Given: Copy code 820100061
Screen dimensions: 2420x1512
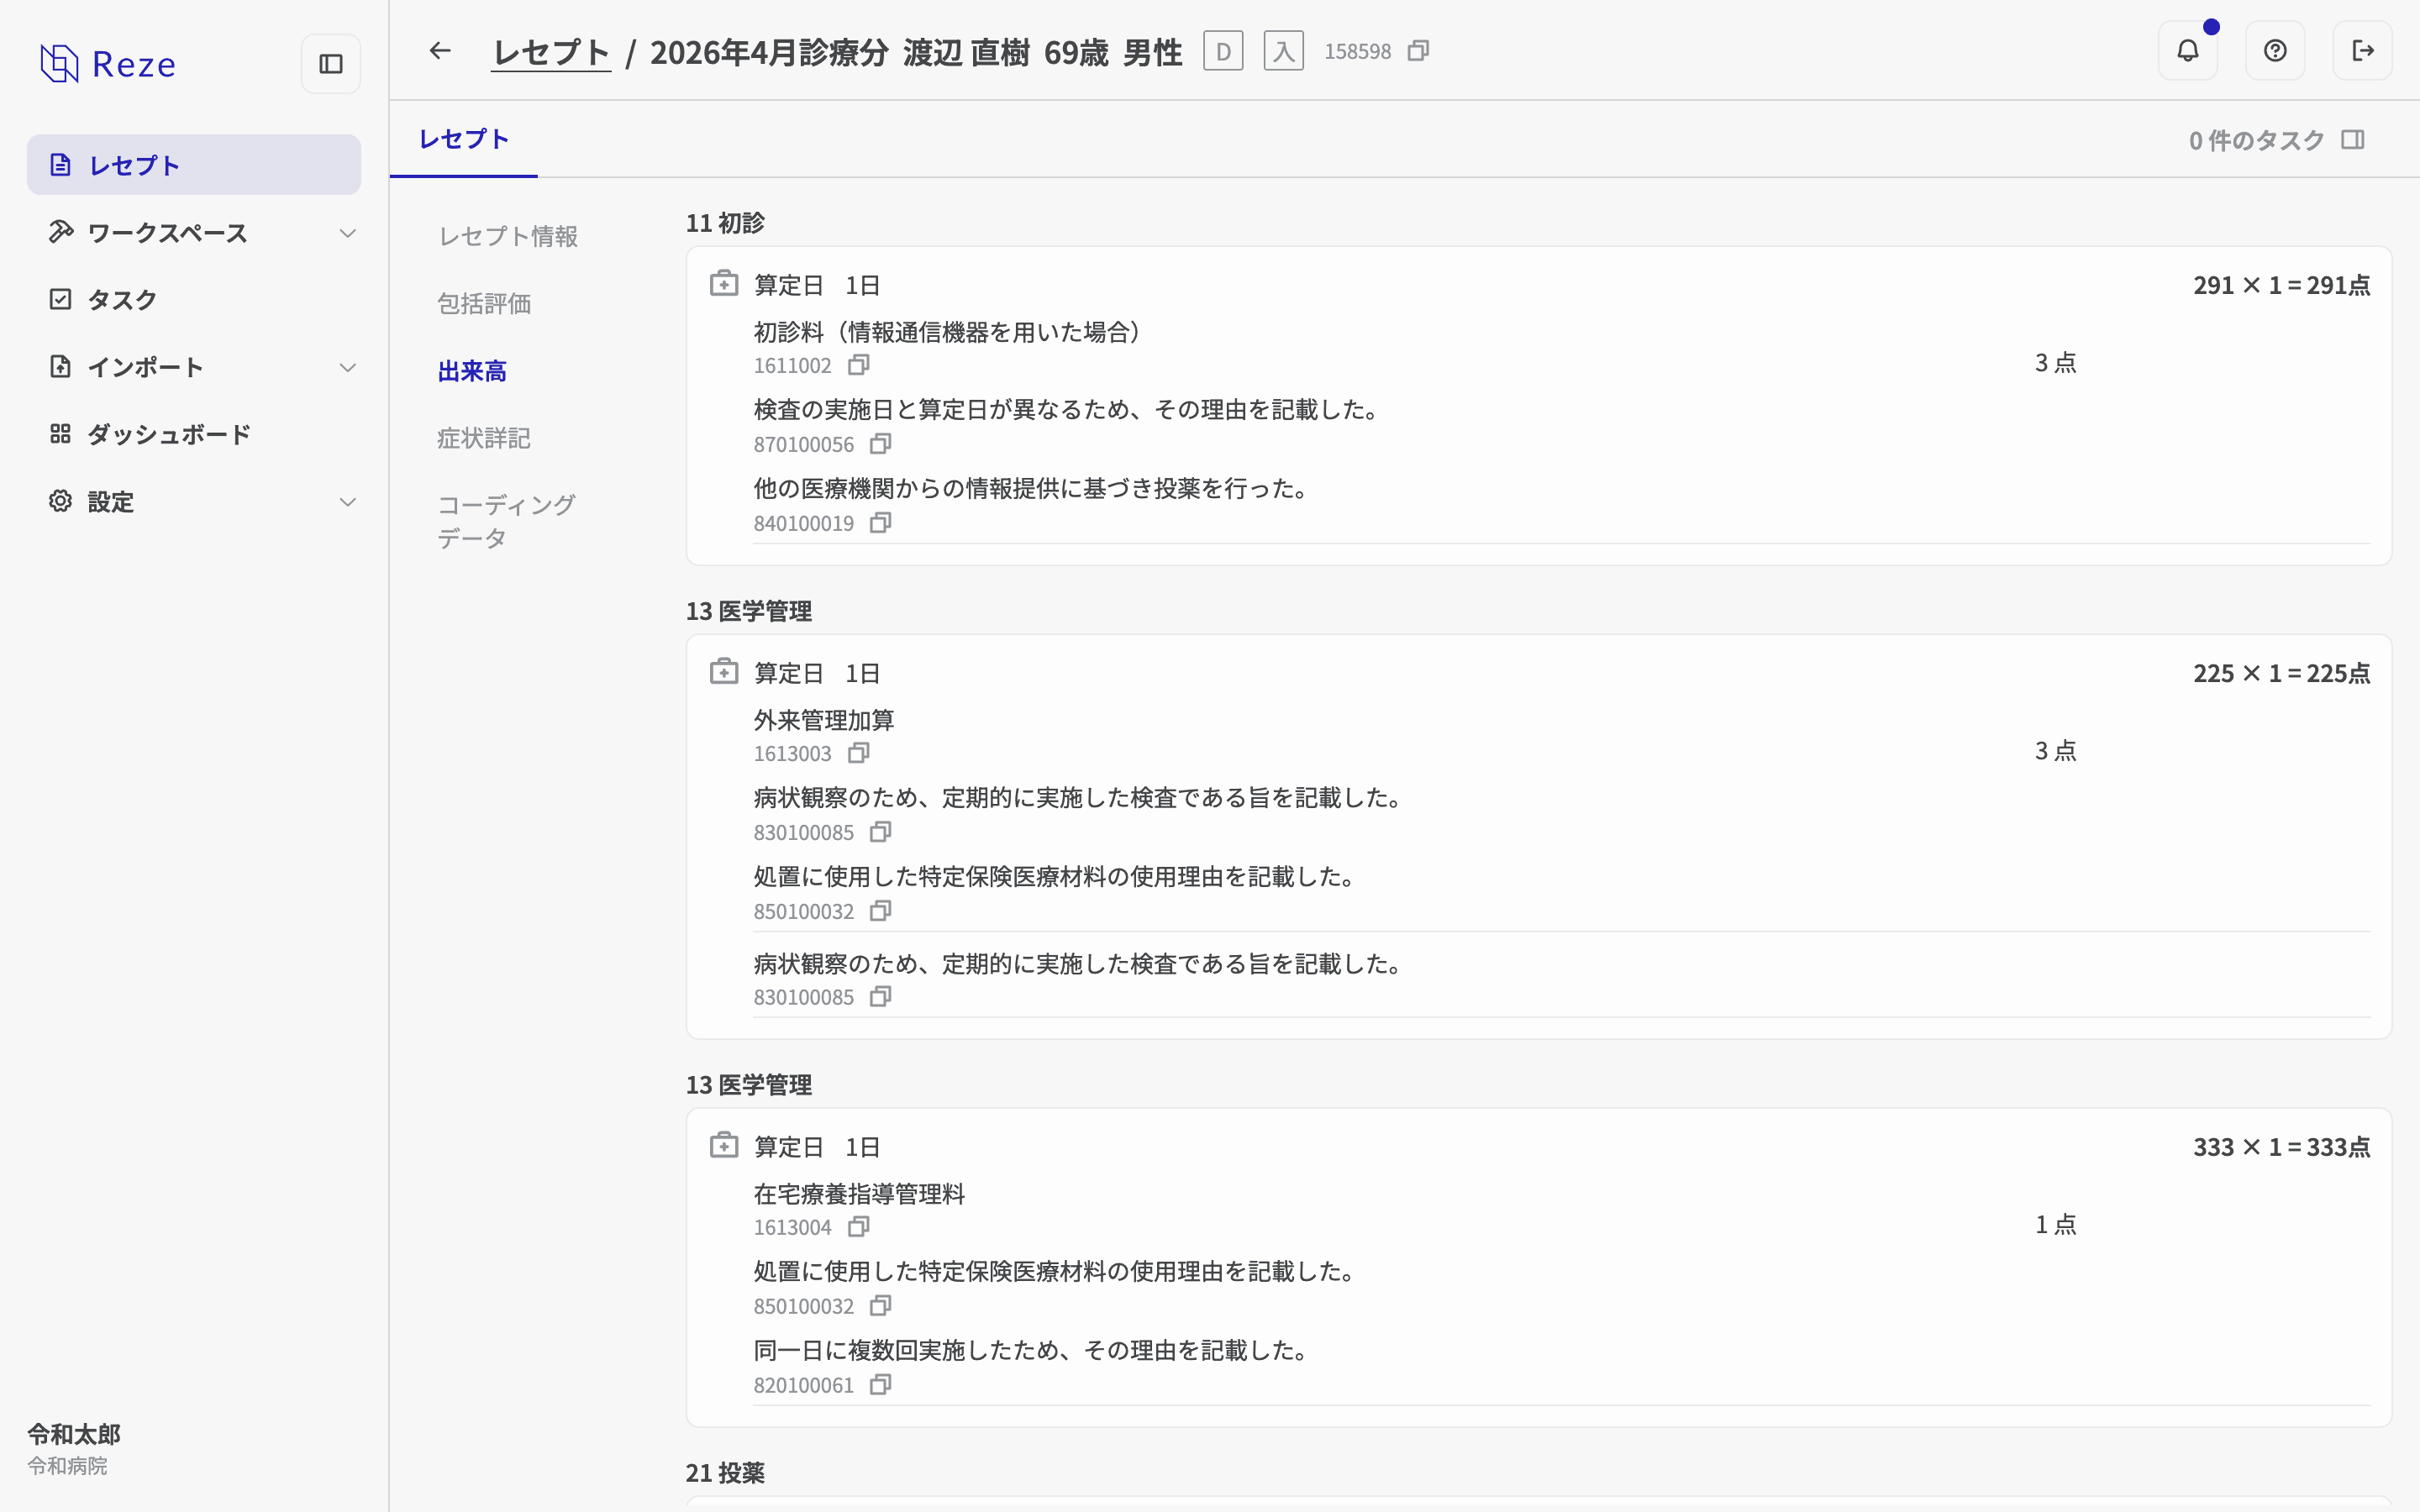Looking at the screenshot, I should point(880,1385).
